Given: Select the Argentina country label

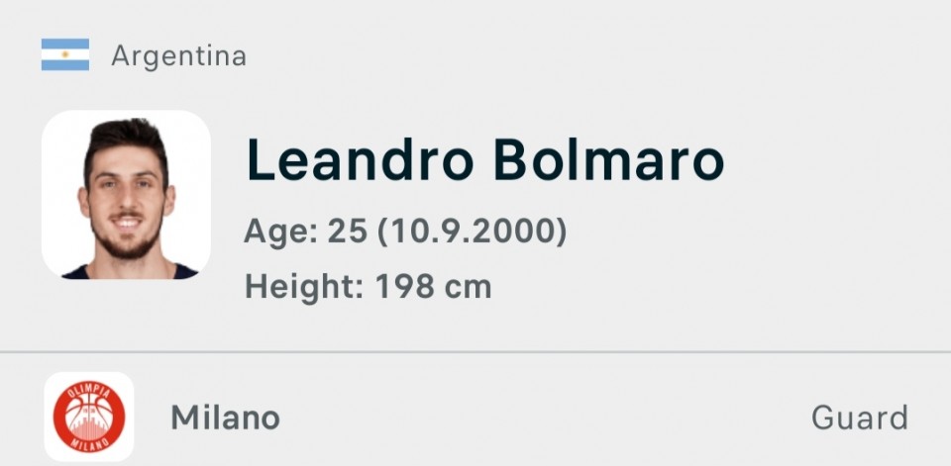Looking at the screenshot, I should click(x=178, y=56).
